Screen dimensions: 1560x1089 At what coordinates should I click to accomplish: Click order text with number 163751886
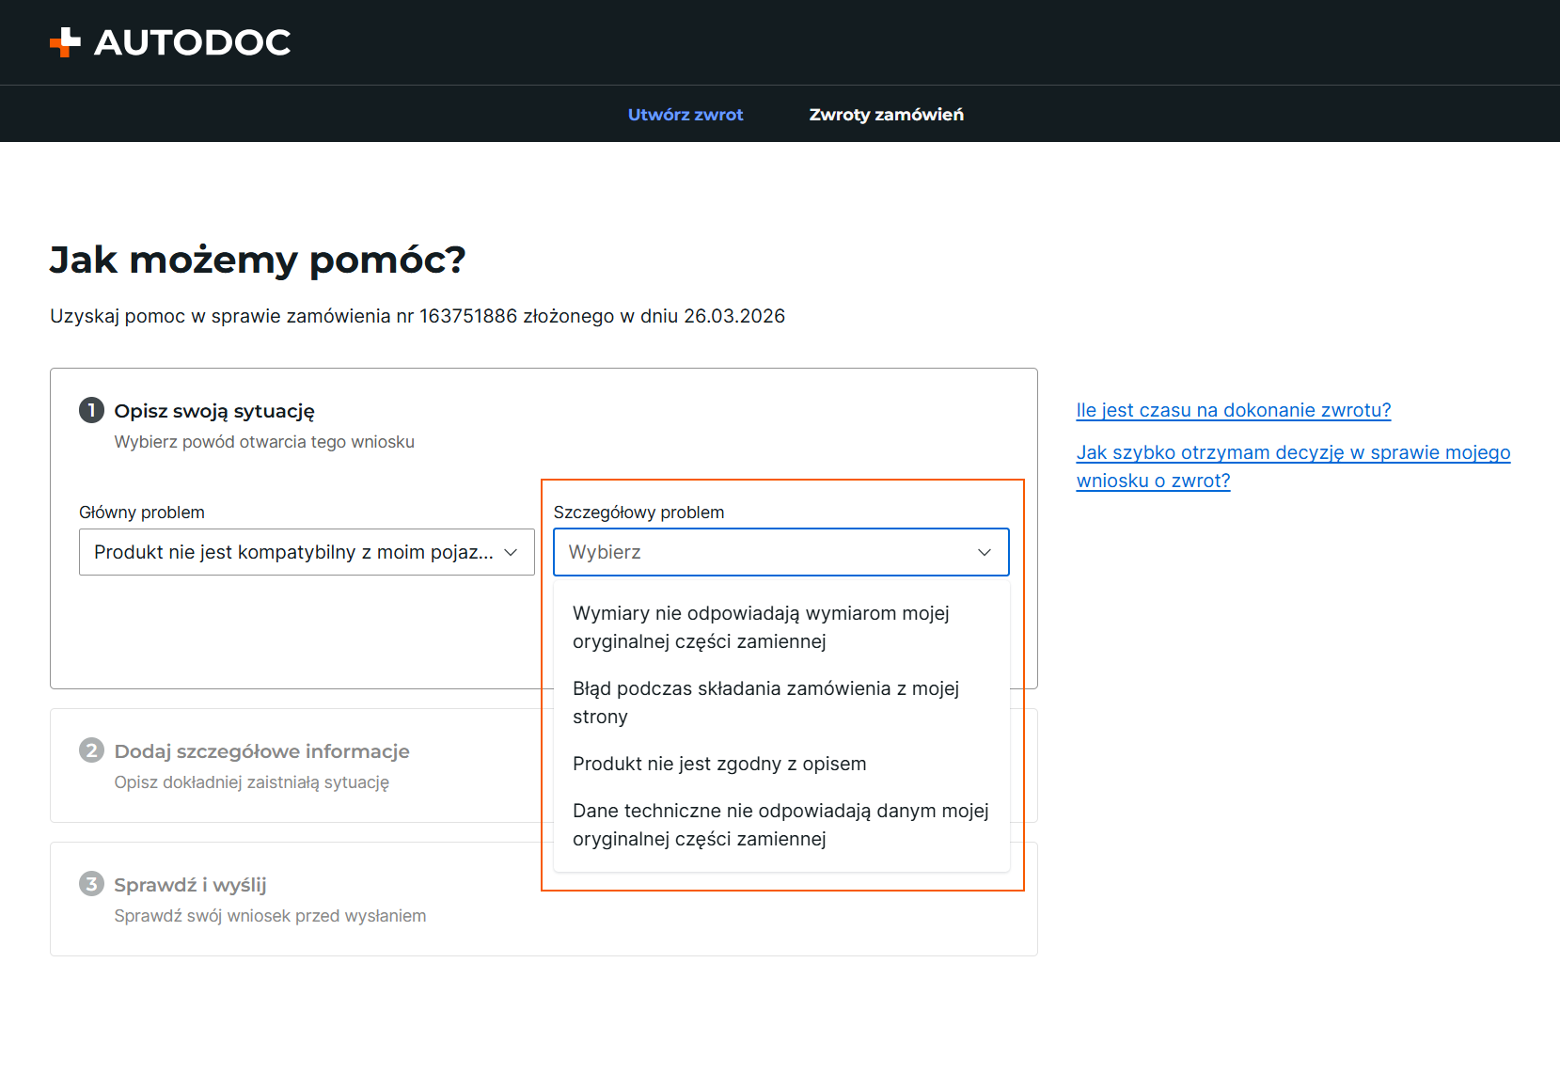click(x=418, y=316)
